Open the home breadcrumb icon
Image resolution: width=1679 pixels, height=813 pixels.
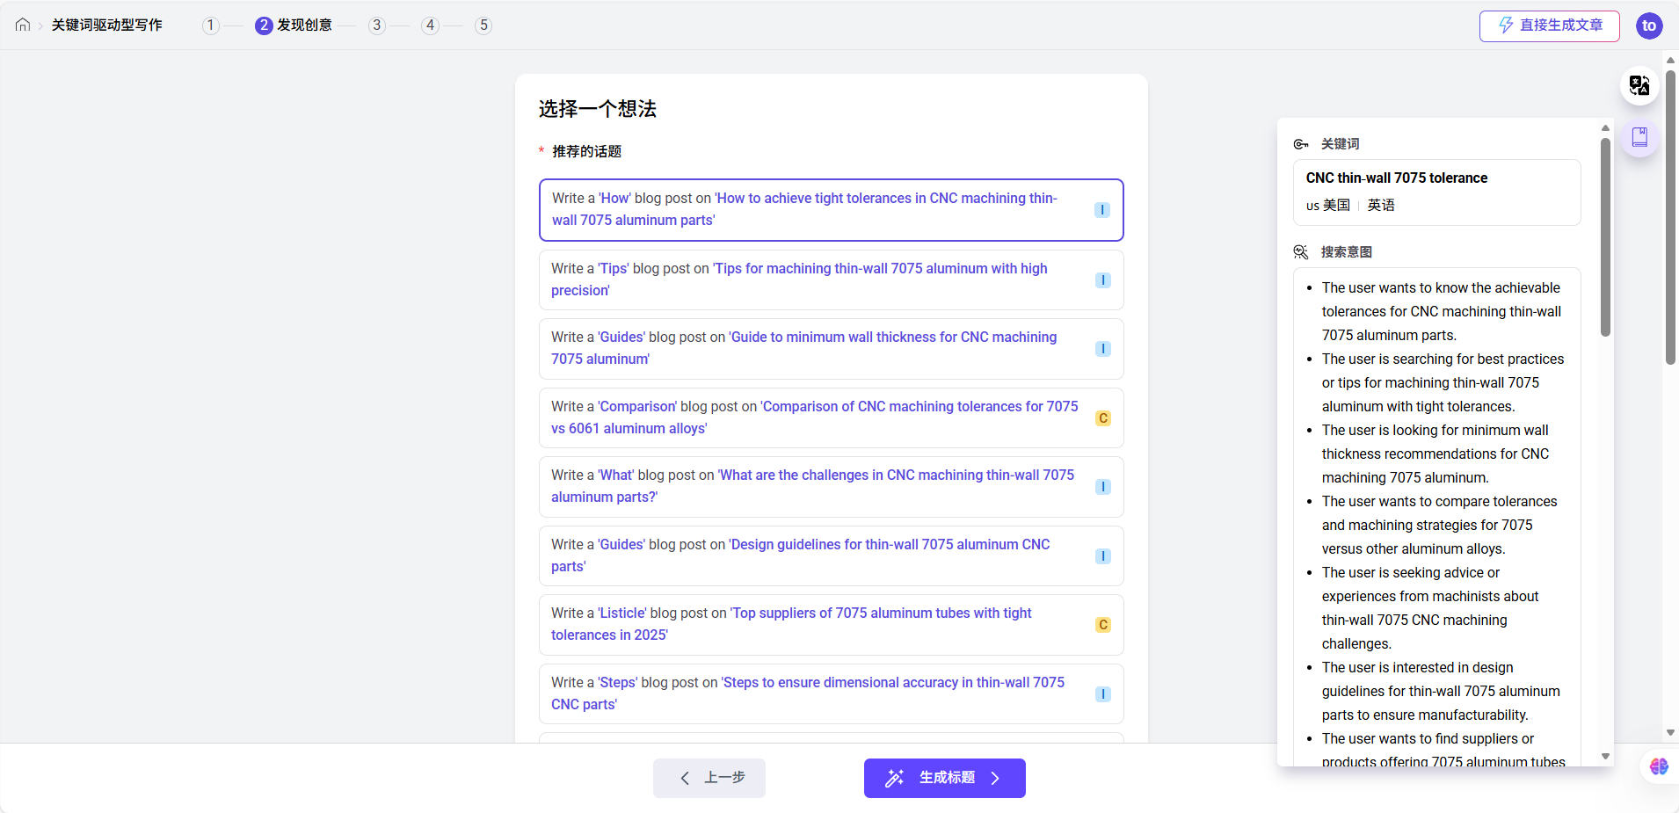click(22, 25)
